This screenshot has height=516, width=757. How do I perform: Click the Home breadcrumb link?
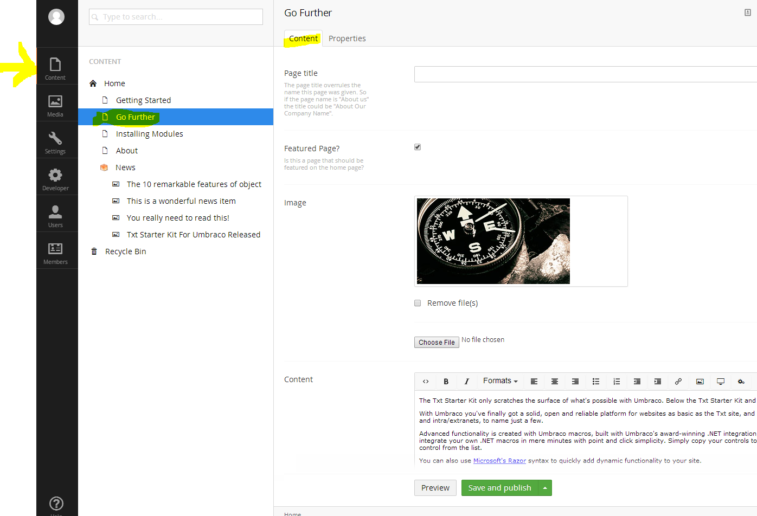(292, 513)
